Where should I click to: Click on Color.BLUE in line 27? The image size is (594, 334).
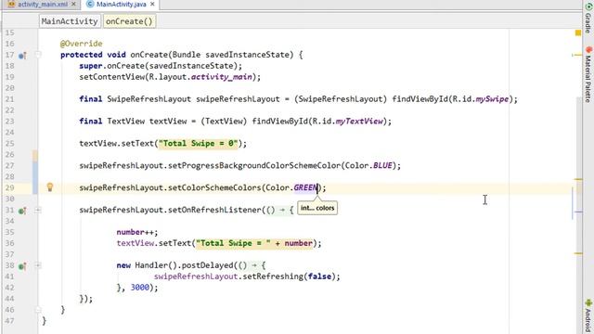pos(368,165)
